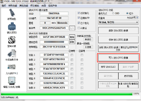
Task: Check 已使用 box for 钥匙 1
Action: tap(72, 55)
